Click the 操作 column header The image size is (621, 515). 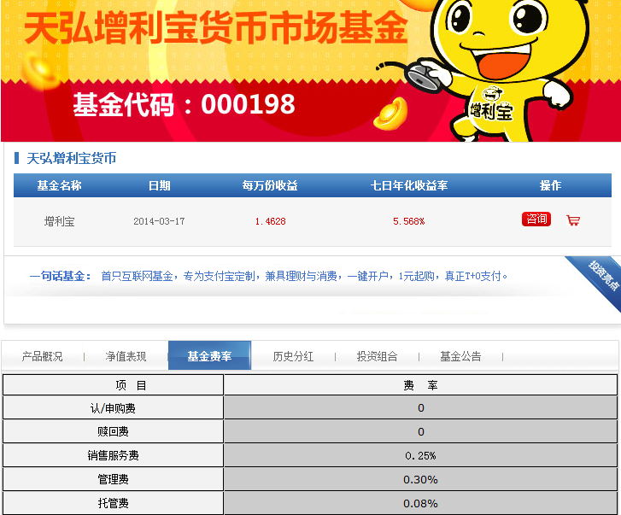coord(550,185)
